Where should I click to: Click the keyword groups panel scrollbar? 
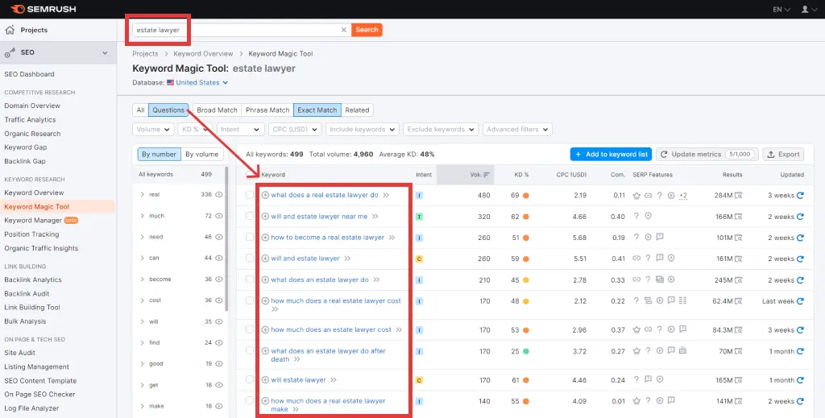226,238
